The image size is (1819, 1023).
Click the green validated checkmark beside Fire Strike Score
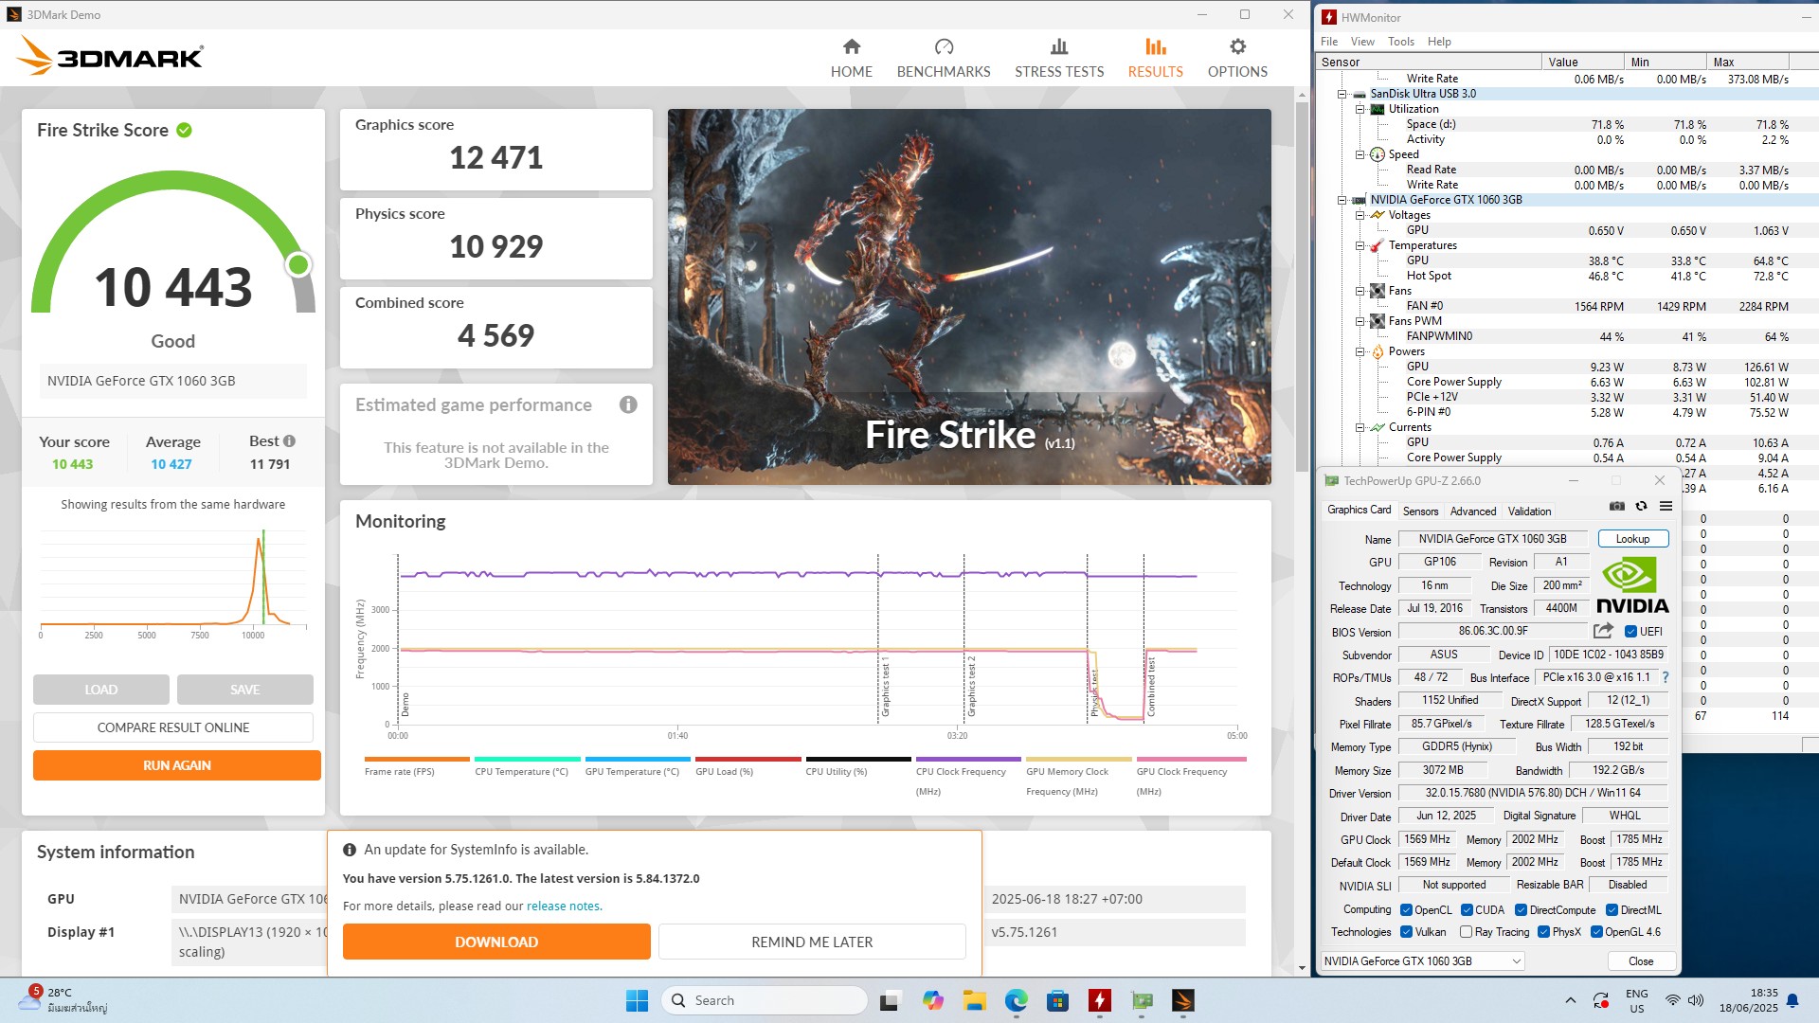[184, 131]
